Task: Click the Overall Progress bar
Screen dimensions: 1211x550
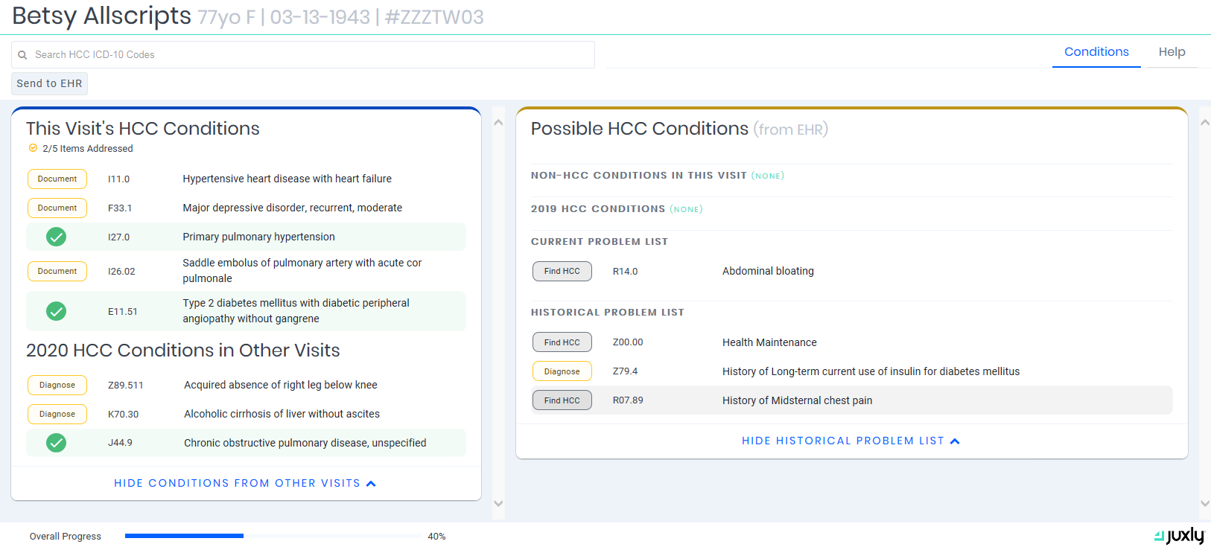Action: 273,536
